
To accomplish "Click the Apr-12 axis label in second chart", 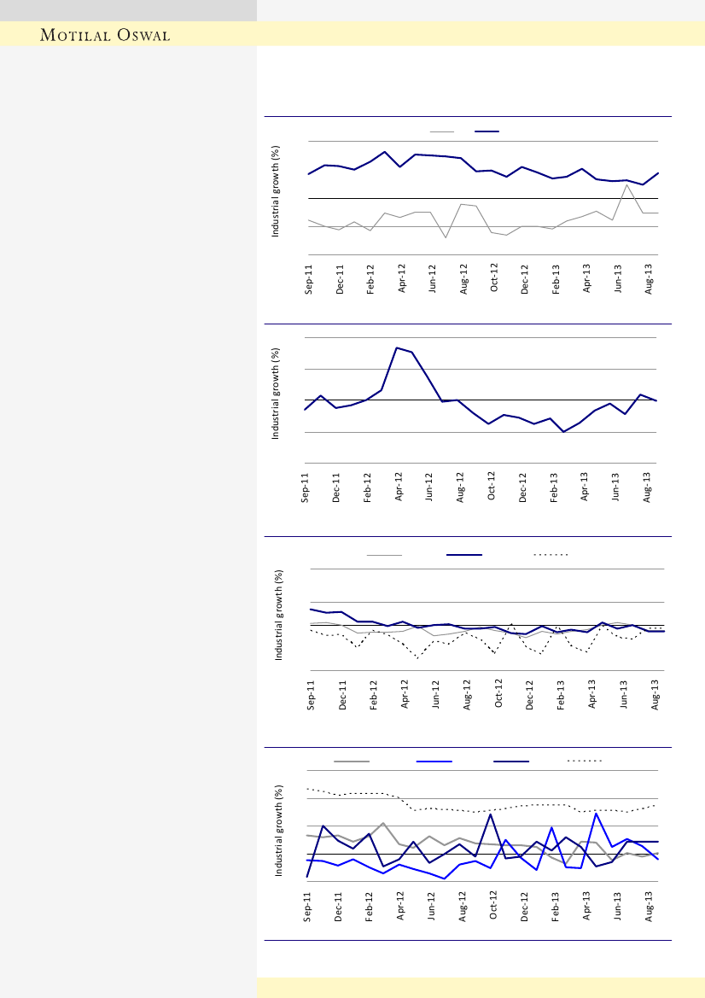I will 399,484.
